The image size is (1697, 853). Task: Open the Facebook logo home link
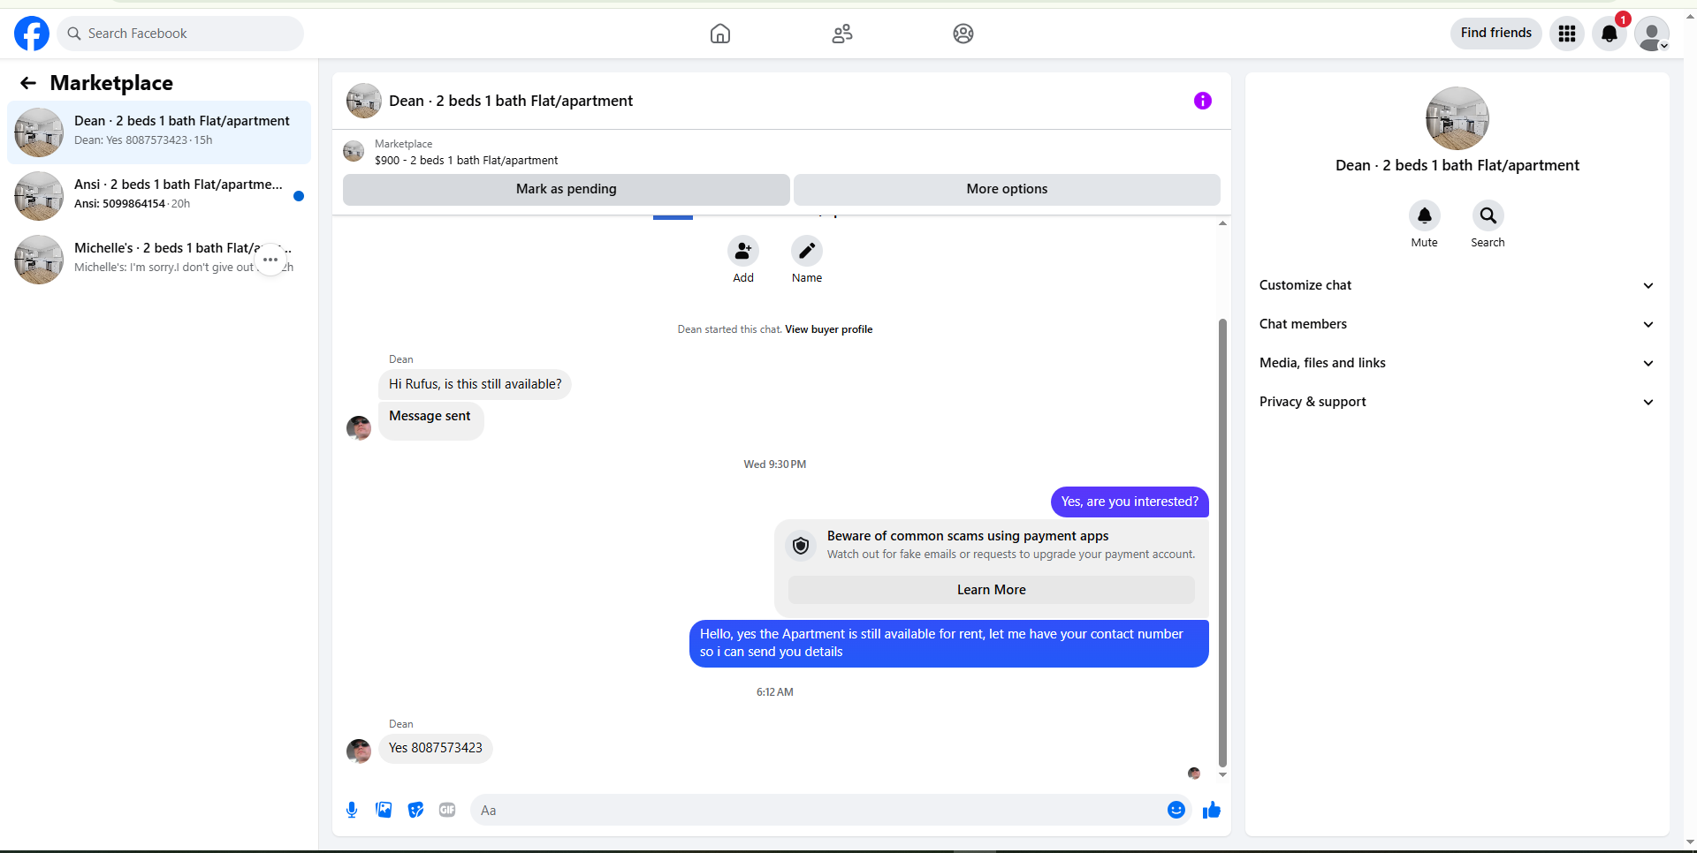[x=32, y=34]
